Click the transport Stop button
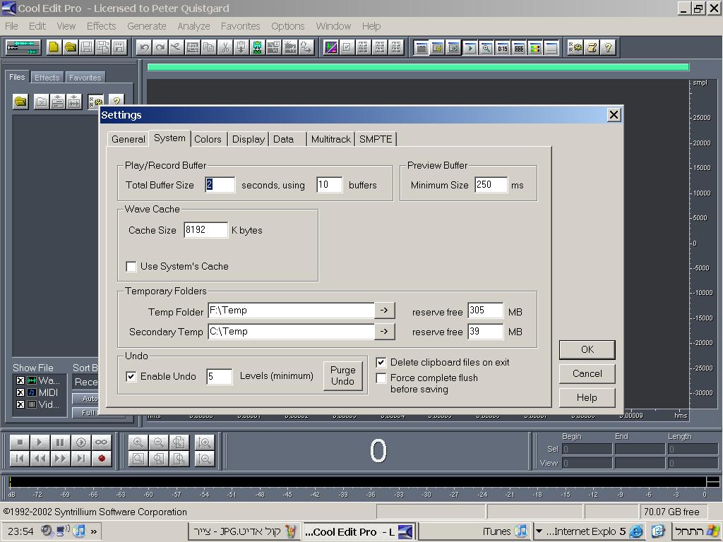The width and height of the screenshot is (723, 542). point(20,442)
